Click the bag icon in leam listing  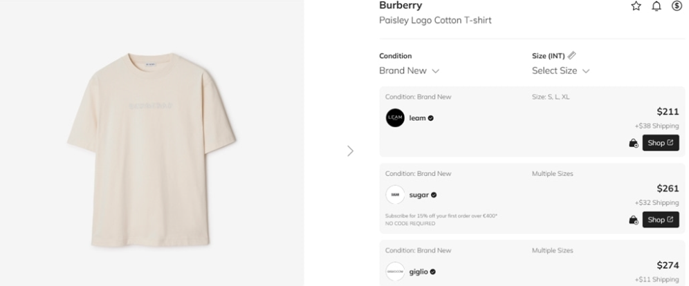click(x=633, y=144)
